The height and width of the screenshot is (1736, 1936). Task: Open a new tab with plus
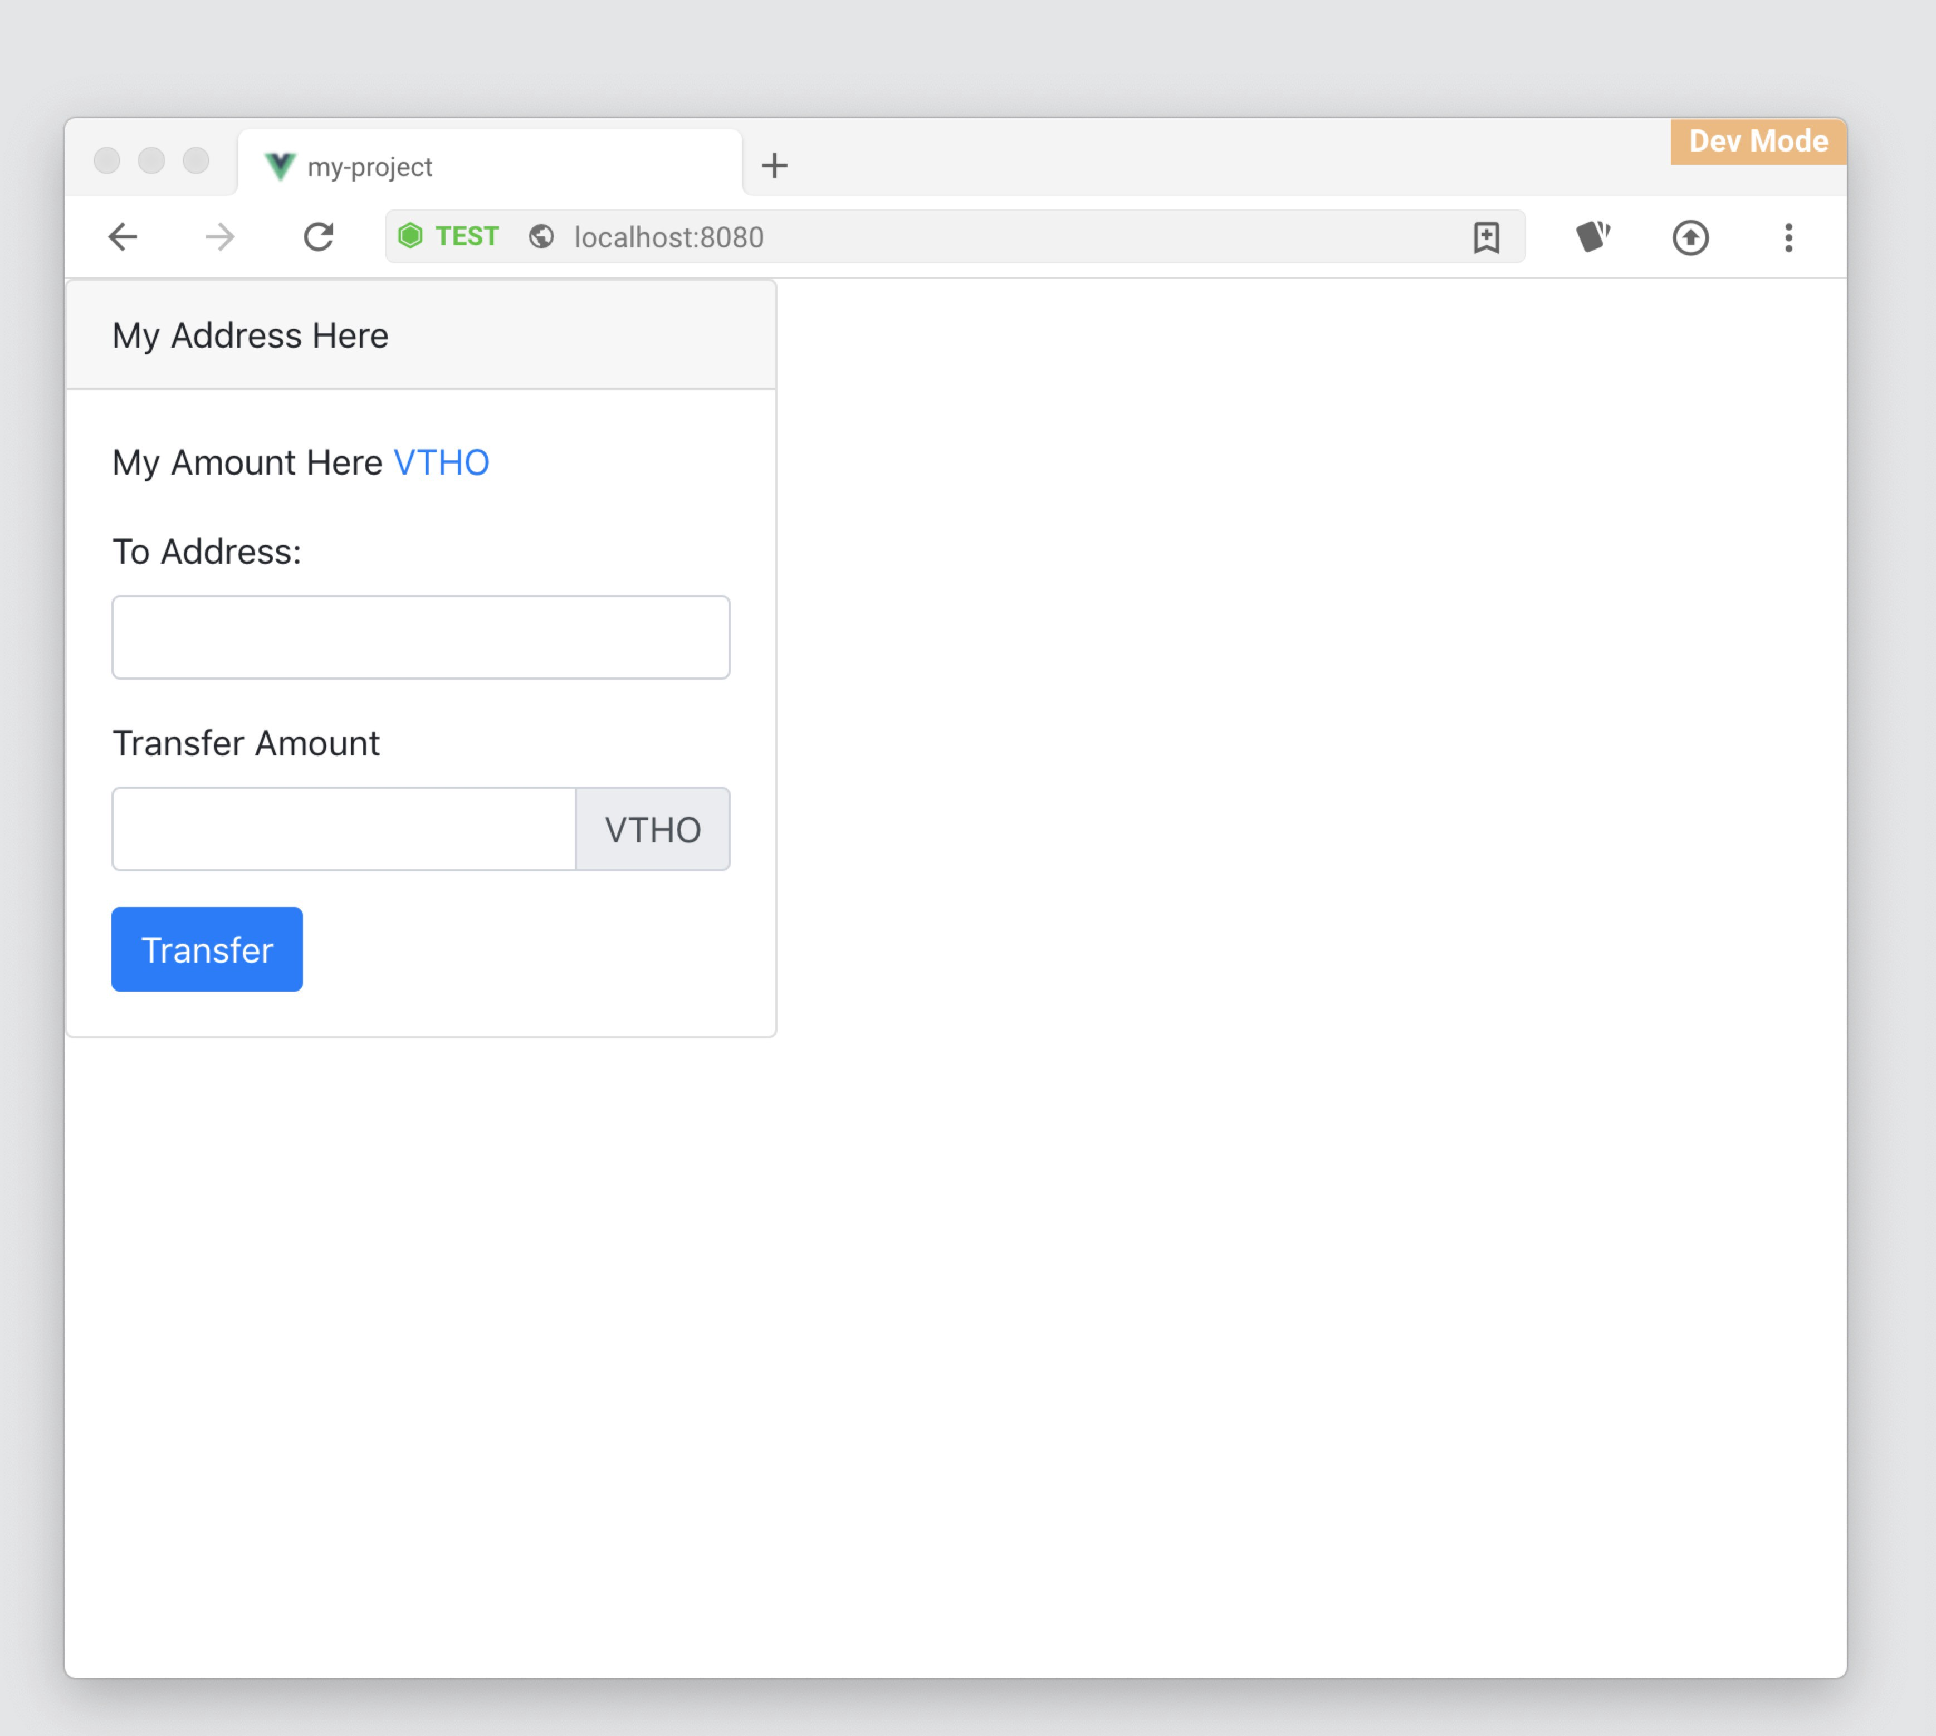coord(774,166)
